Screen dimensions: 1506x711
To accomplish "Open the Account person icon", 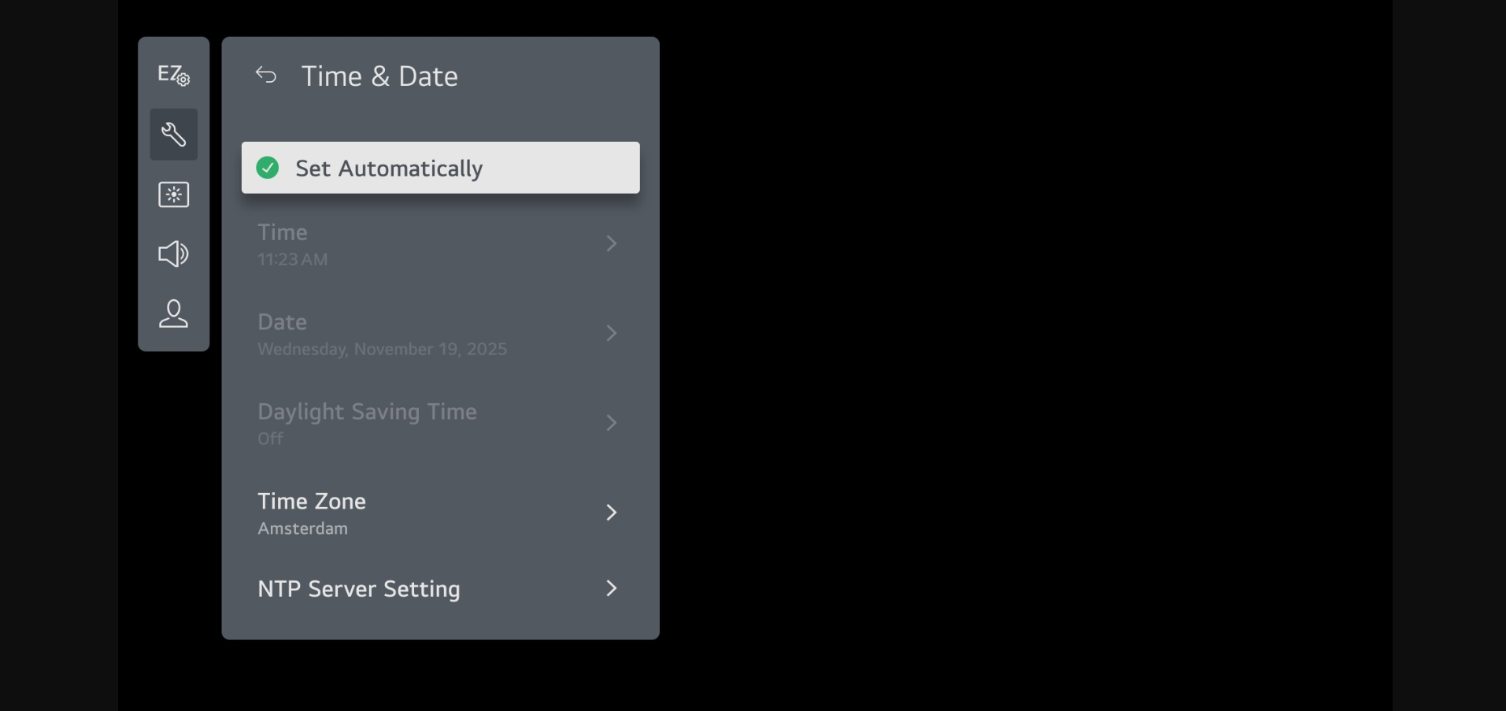I will [x=173, y=313].
